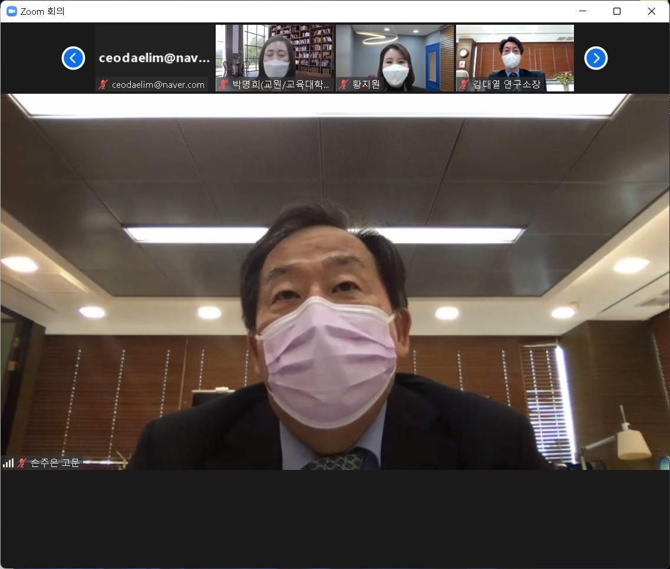Image resolution: width=670 pixels, height=569 pixels.
Task: Click the 김대열 연구소장 name label
Action: click(507, 84)
